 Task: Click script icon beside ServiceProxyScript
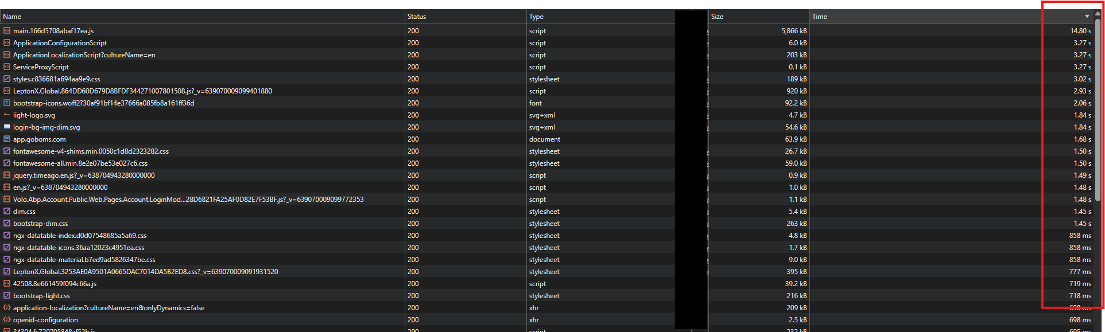point(7,67)
